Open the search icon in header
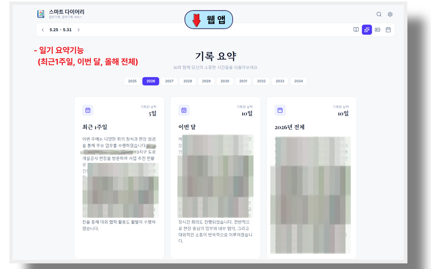This screenshot has height=269, width=431. point(379,14)
